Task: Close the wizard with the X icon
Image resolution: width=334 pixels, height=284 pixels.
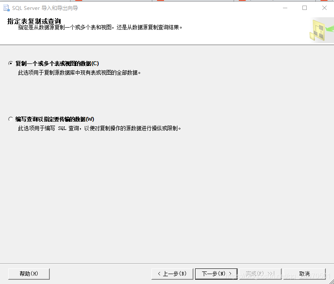Action: [324, 8]
